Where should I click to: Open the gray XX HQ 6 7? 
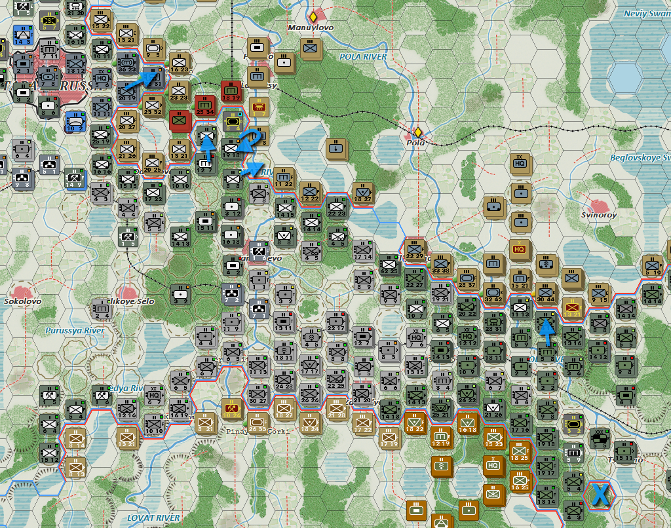[153, 395]
